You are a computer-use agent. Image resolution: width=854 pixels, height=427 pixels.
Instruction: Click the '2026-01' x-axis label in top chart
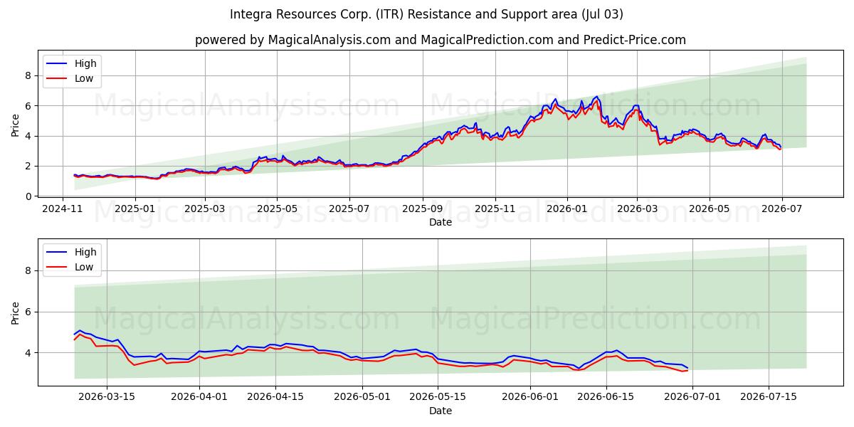(566, 209)
